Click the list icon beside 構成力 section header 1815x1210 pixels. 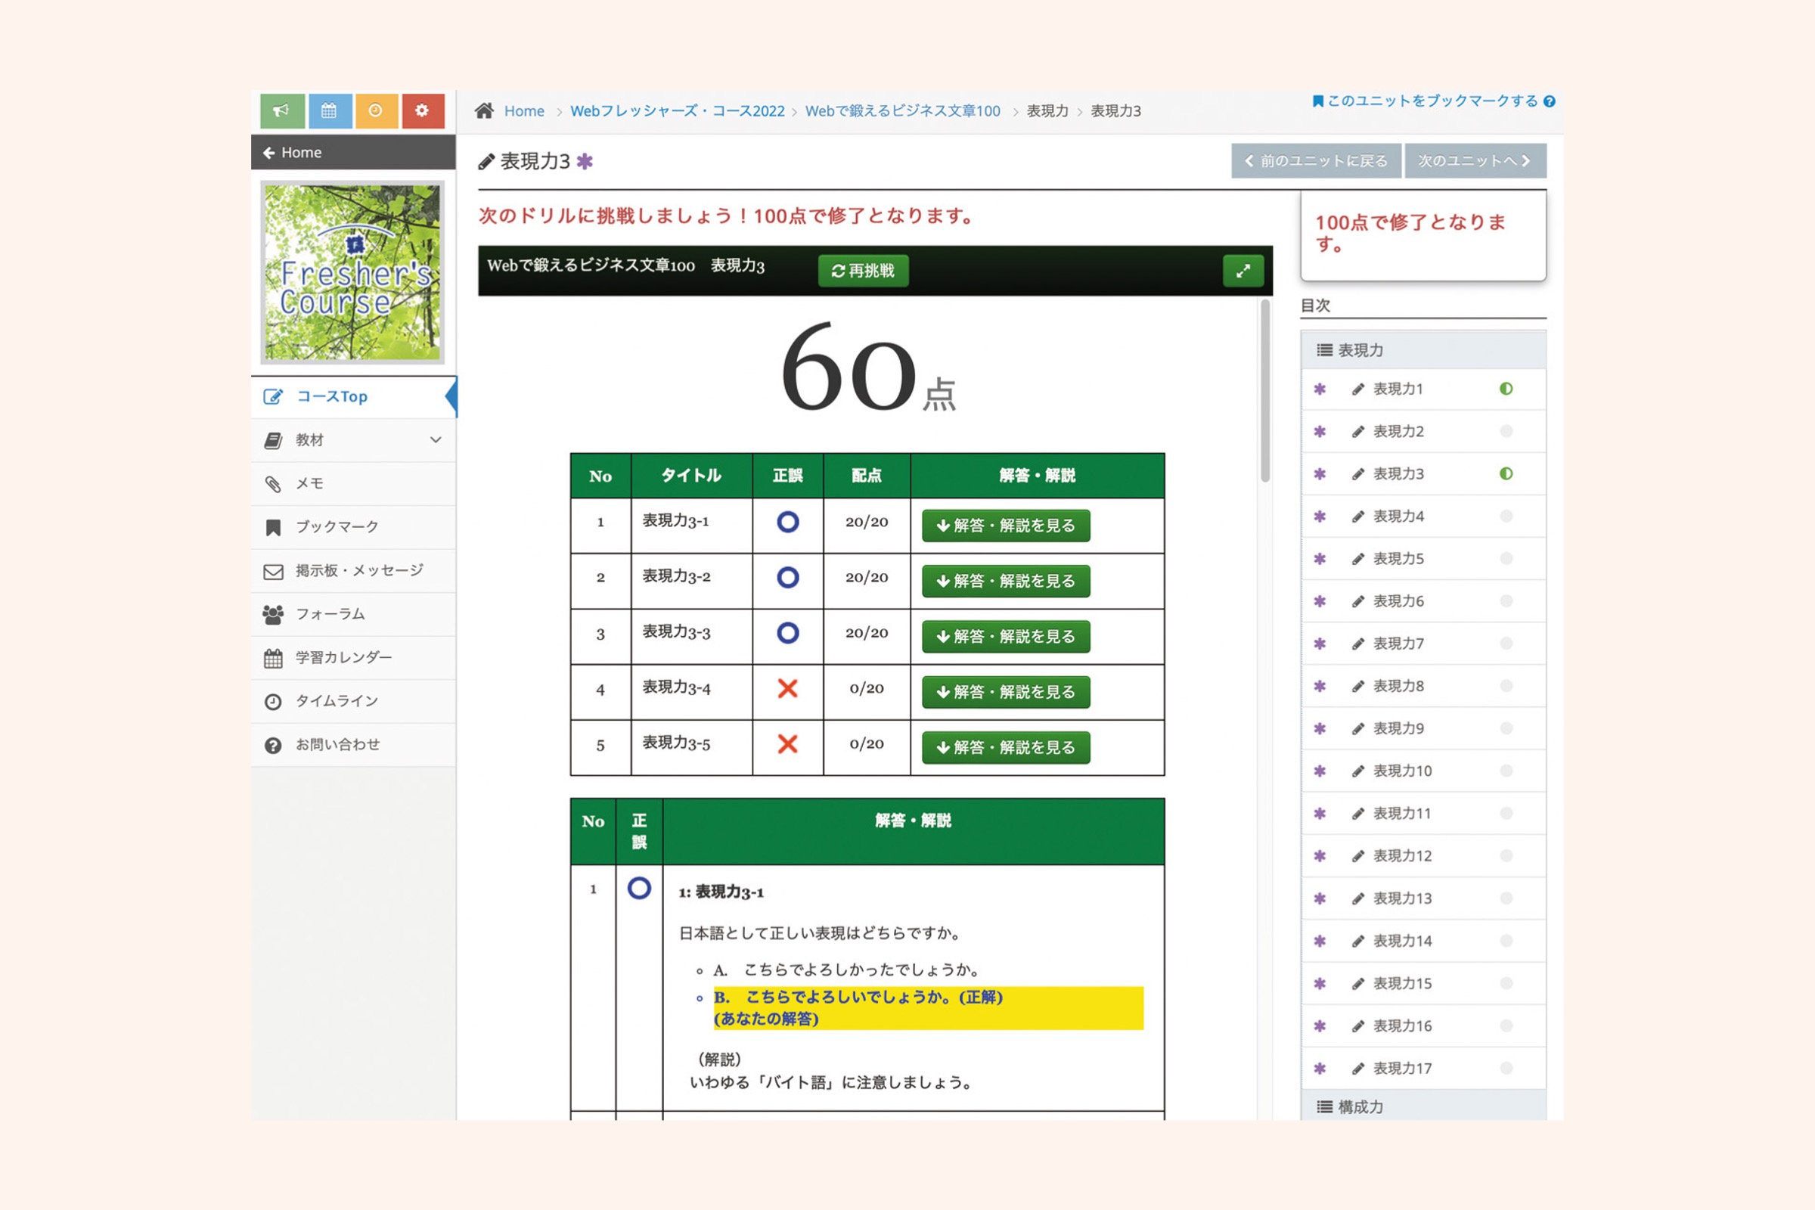click(x=1324, y=1106)
